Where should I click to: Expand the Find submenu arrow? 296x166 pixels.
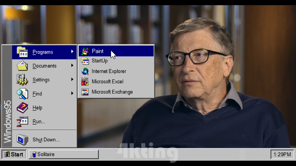[x=72, y=93]
